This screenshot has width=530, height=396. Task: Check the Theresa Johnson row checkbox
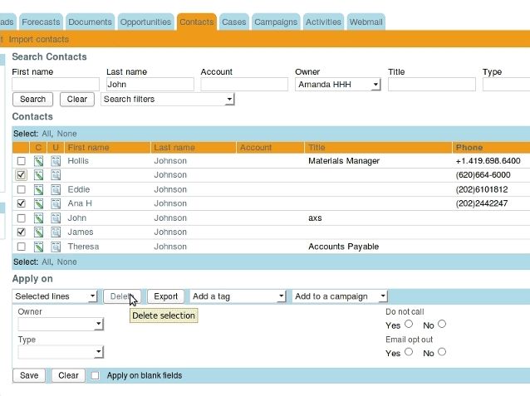point(21,247)
